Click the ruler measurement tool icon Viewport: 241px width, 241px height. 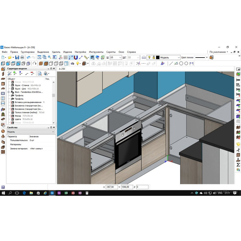[x=86, y=57]
